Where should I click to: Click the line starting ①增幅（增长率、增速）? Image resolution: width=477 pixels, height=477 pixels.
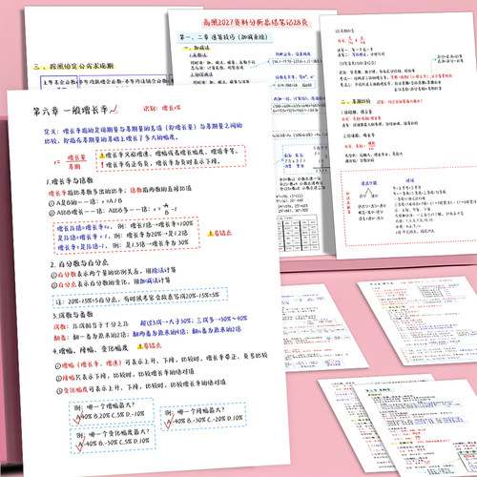pos(161,361)
